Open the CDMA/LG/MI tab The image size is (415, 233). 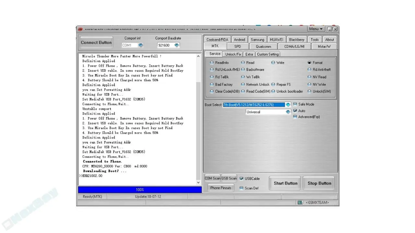coord(294,46)
